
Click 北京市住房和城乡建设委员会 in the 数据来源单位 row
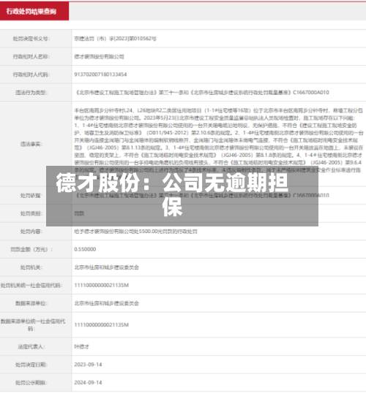pos(107,303)
